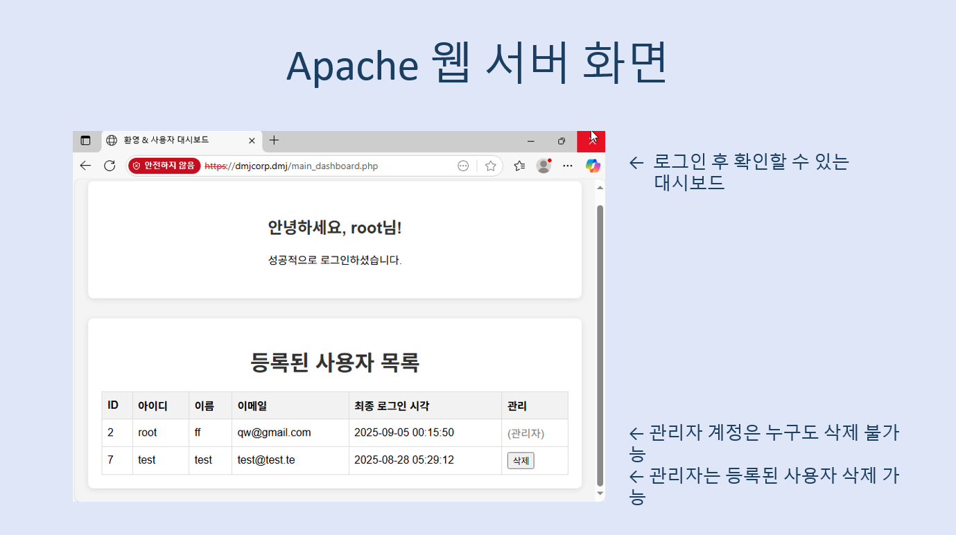Open the browser profile avatar menu
The image size is (956, 535).
[544, 166]
